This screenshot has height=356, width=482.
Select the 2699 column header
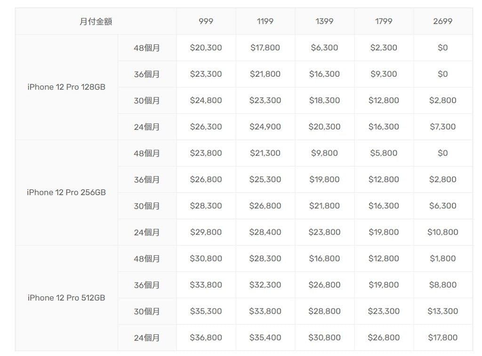pyautogui.click(x=442, y=21)
